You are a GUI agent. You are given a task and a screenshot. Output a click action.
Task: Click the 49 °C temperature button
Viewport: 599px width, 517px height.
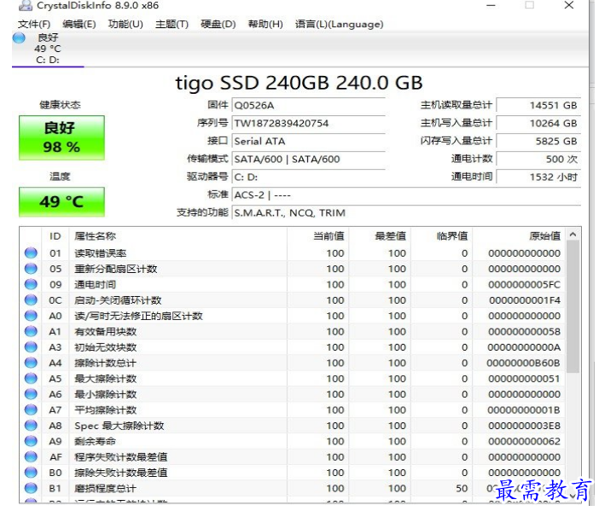(x=61, y=201)
